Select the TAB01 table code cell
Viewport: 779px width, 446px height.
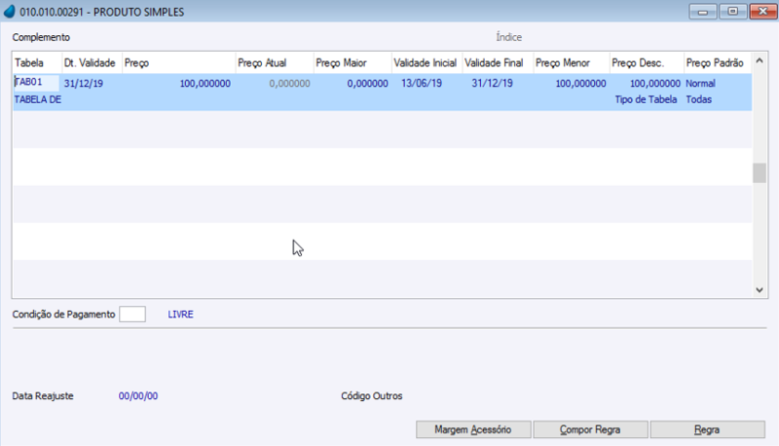36,82
